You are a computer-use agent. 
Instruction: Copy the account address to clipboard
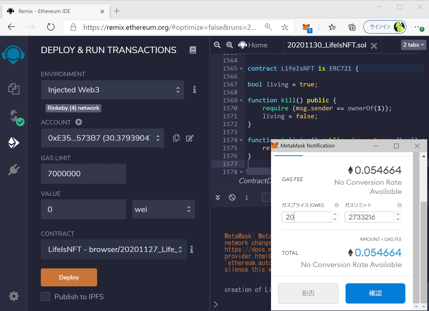pyautogui.click(x=176, y=138)
